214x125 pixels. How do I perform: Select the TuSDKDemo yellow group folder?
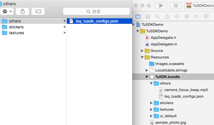(154, 31)
